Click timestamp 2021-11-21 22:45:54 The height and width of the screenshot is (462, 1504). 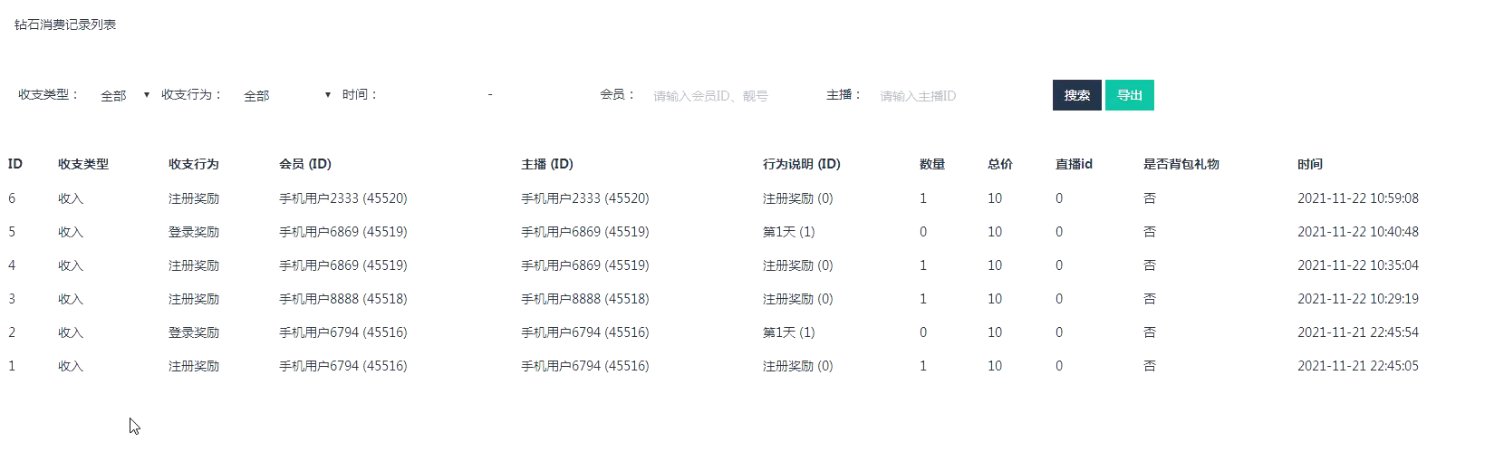tap(1358, 332)
